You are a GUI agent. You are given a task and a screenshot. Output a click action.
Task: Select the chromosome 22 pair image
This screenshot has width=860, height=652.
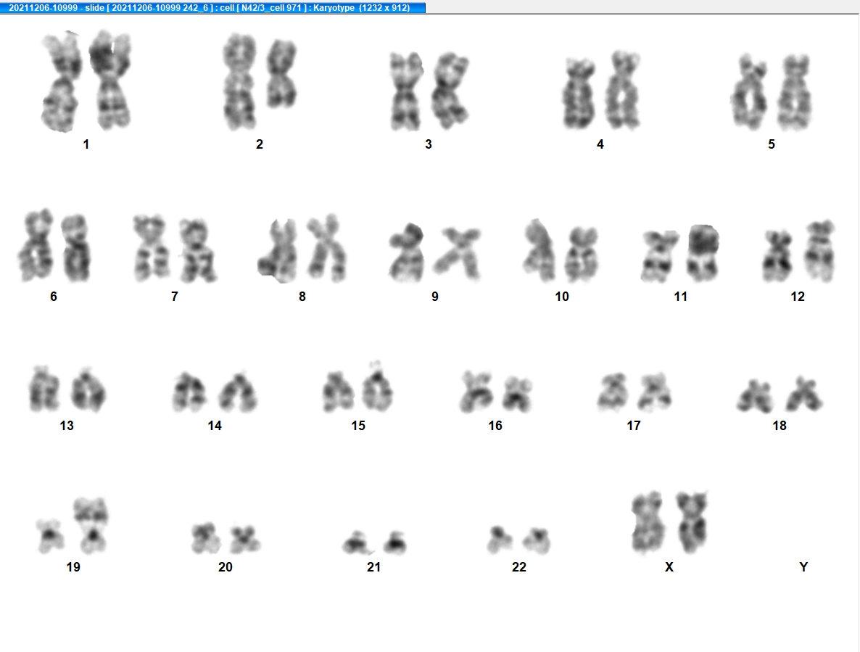pos(519,540)
